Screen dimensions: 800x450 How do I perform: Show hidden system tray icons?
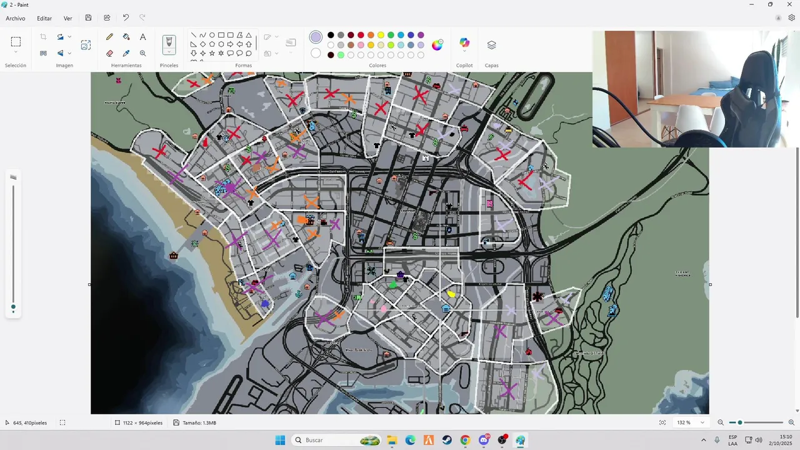pos(703,440)
